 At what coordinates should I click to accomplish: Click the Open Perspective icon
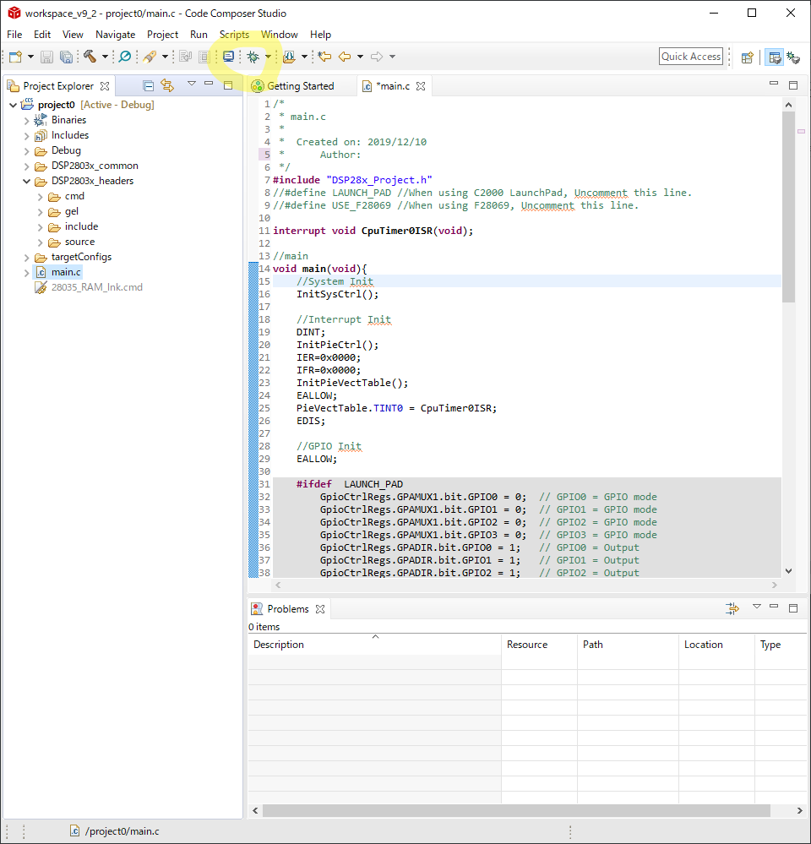click(747, 57)
